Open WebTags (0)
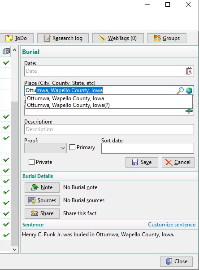The image size is (199, 270). [118, 38]
